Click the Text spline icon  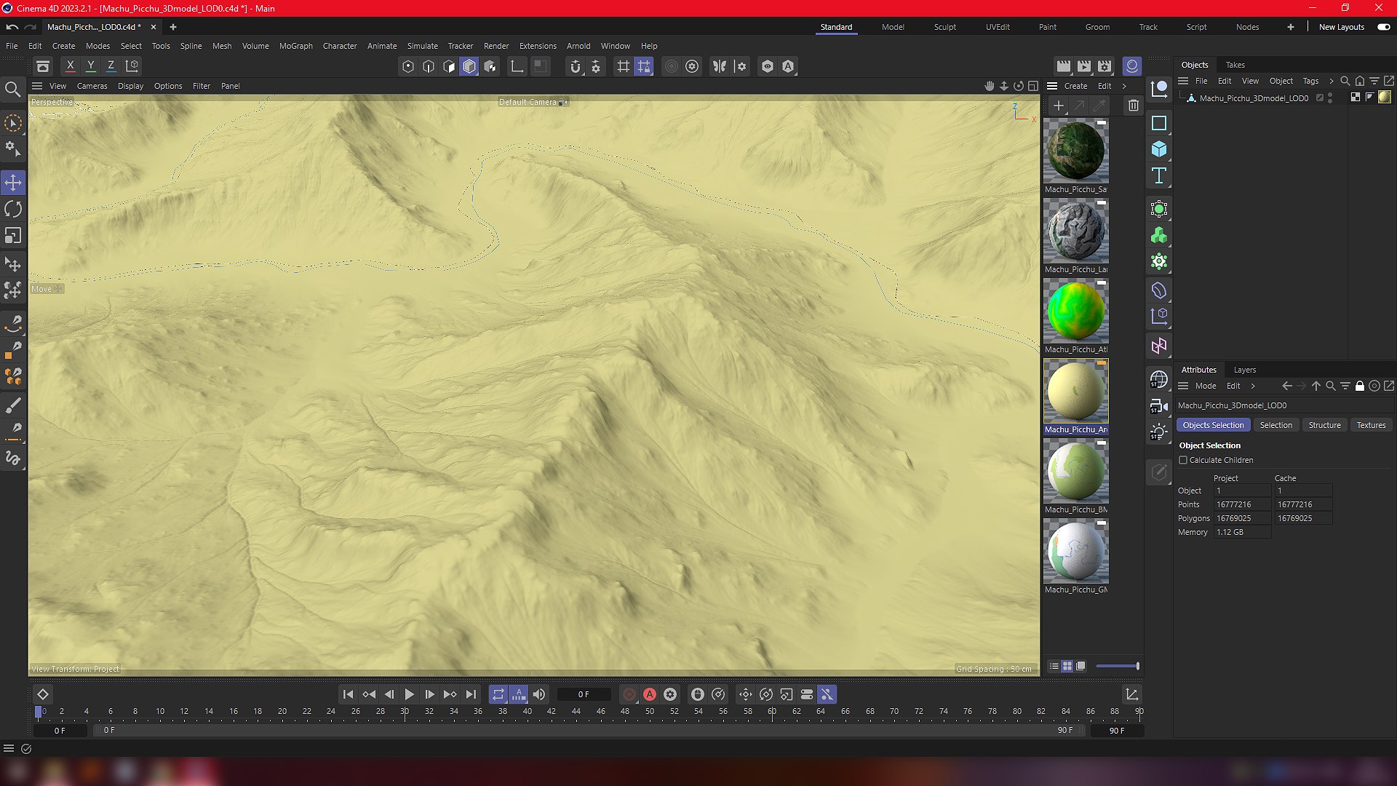pyautogui.click(x=1159, y=175)
